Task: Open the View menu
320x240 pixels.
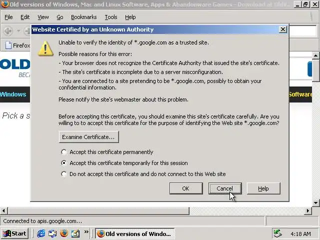Action: pos(43,17)
